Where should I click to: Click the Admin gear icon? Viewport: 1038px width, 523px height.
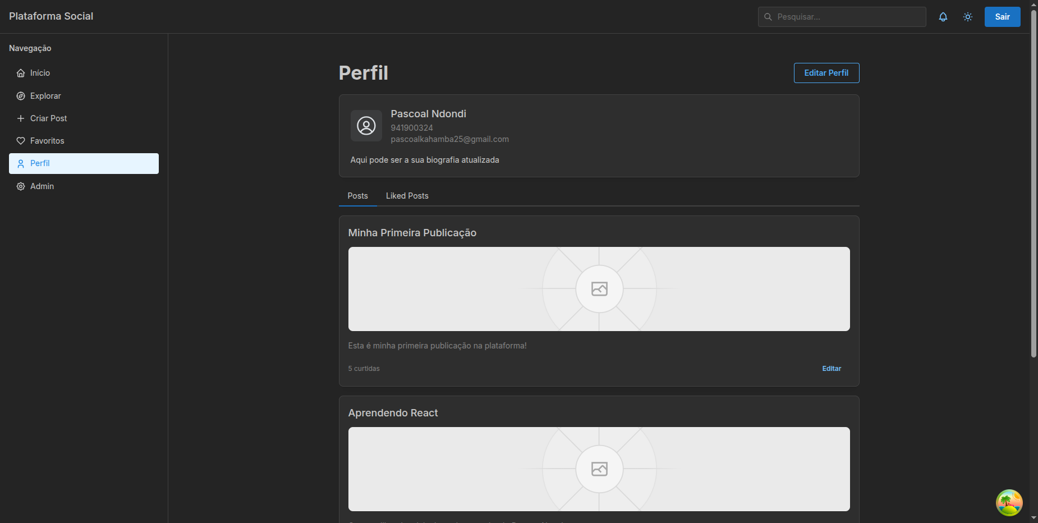coord(21,186)
